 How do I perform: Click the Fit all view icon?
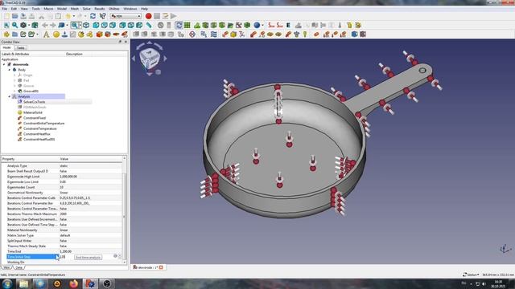(x=6, y=25)
